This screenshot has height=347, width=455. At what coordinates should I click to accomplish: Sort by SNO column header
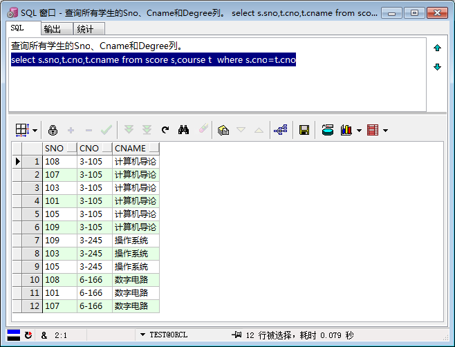(54, 148)
